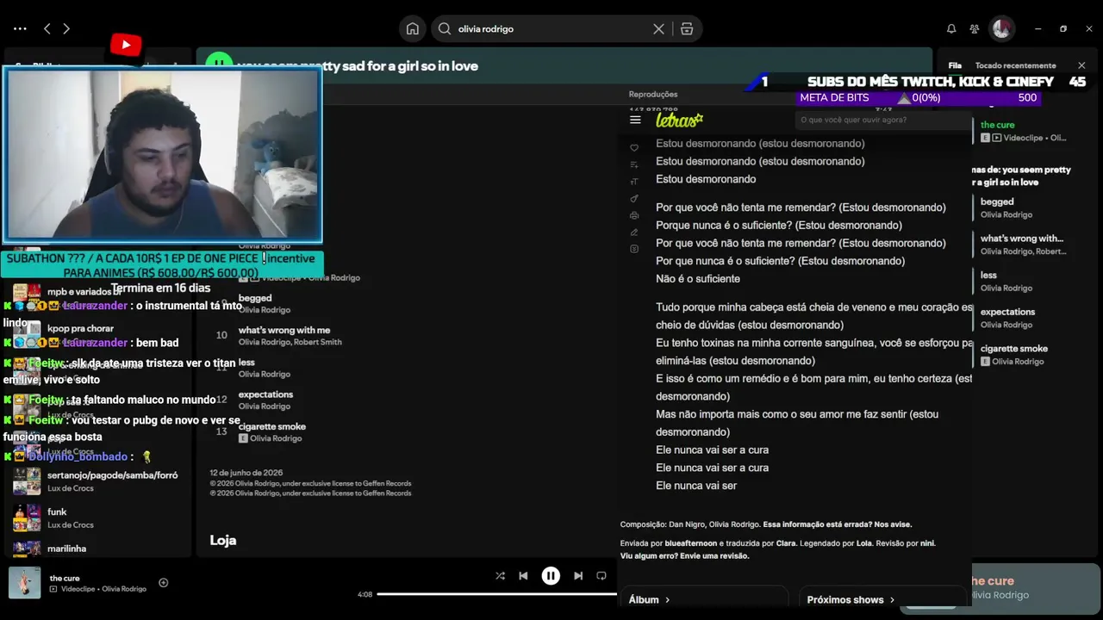This screenshot has width=1103, height=620.
Task: Click the funk playlist cover thumbnail
Action: click(27, 518)
